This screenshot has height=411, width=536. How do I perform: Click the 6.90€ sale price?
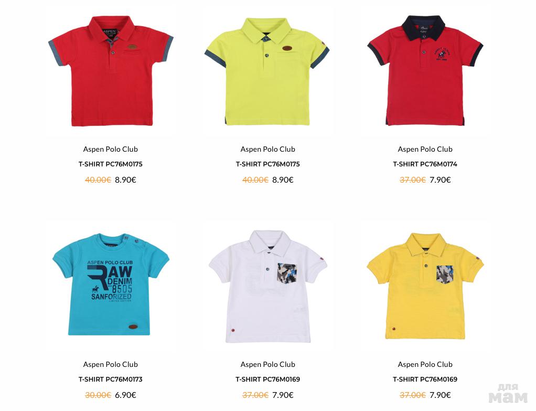(125, 395)
